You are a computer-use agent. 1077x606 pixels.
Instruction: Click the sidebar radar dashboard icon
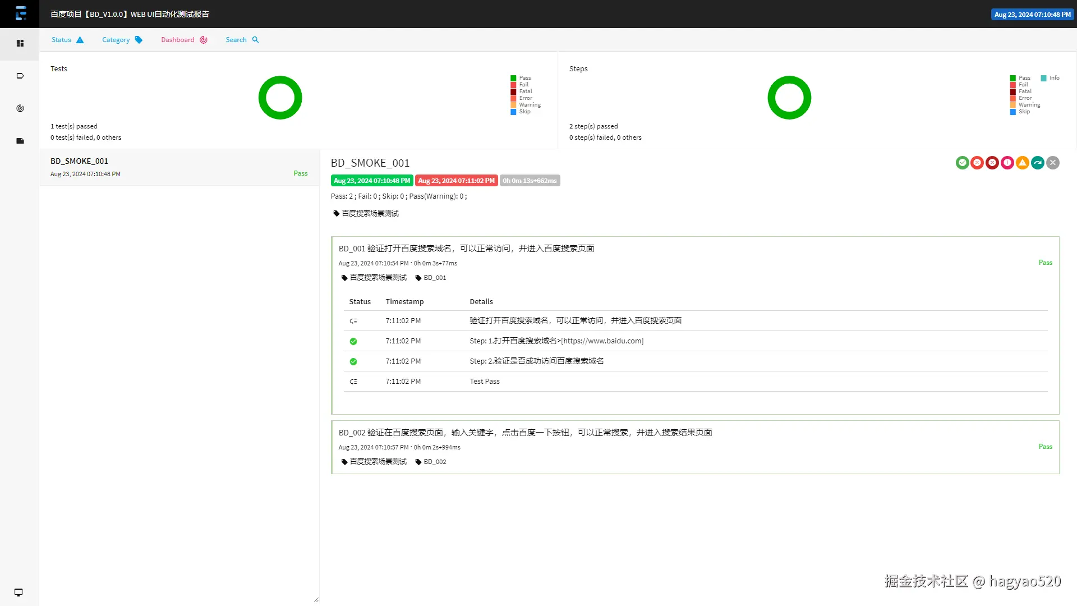[20, 108]
